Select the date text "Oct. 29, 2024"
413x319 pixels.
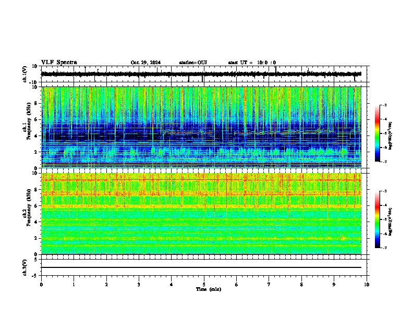click(x=145, y=63)
